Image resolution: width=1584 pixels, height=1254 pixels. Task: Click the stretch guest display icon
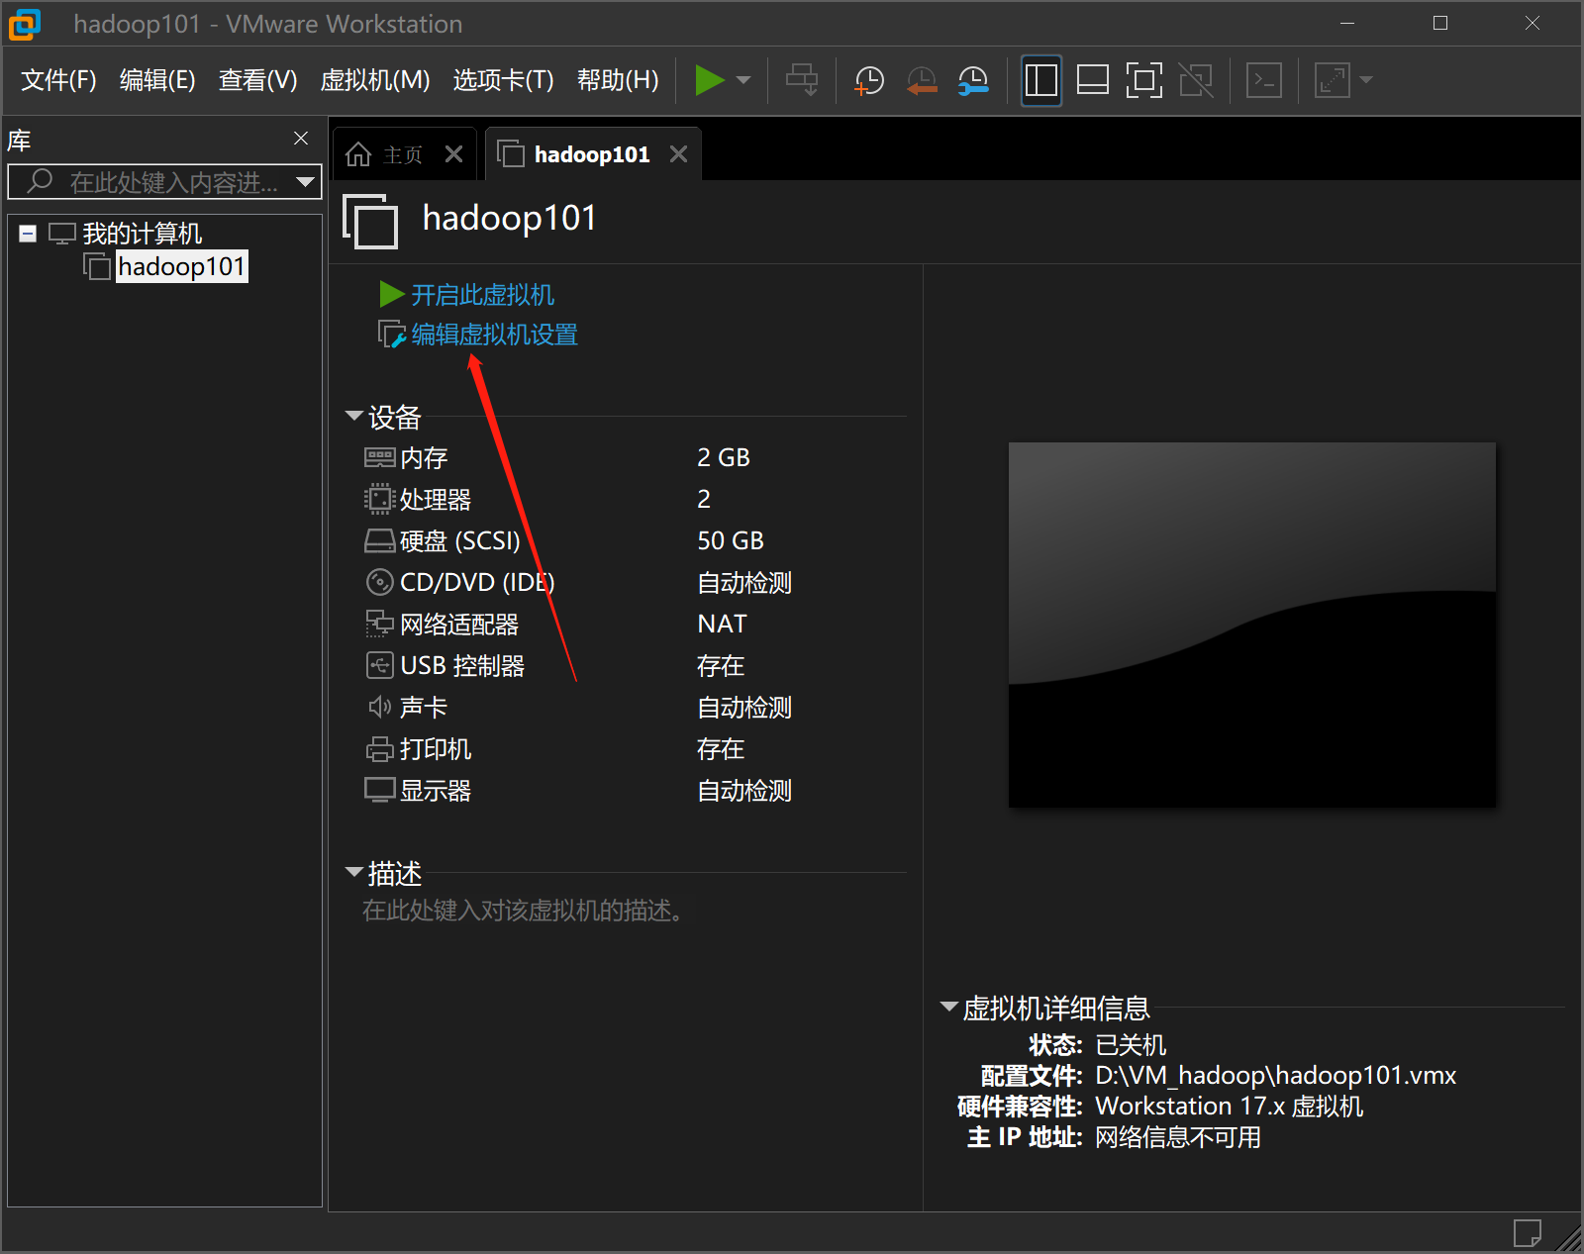[1333, 80]
